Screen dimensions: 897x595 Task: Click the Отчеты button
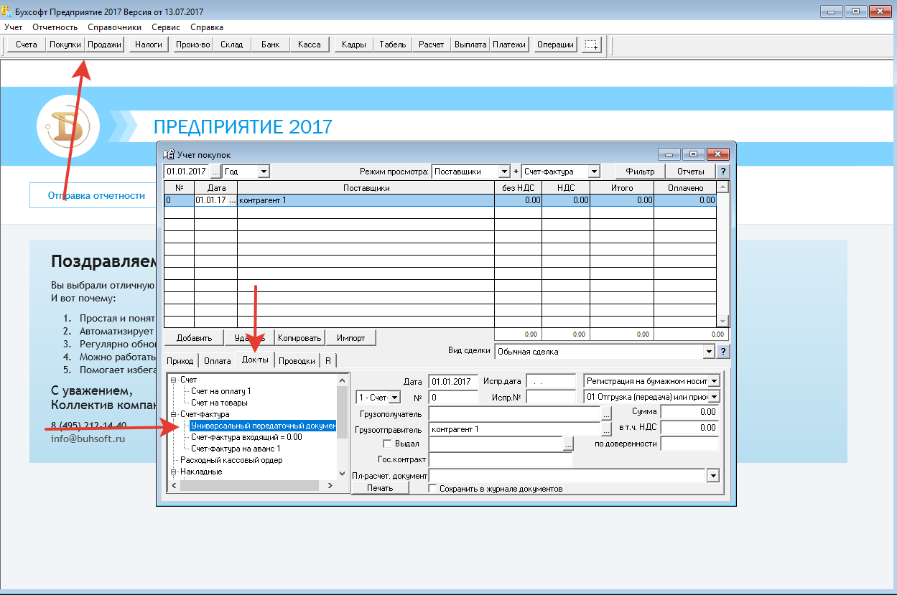click(x=691, y=172)
